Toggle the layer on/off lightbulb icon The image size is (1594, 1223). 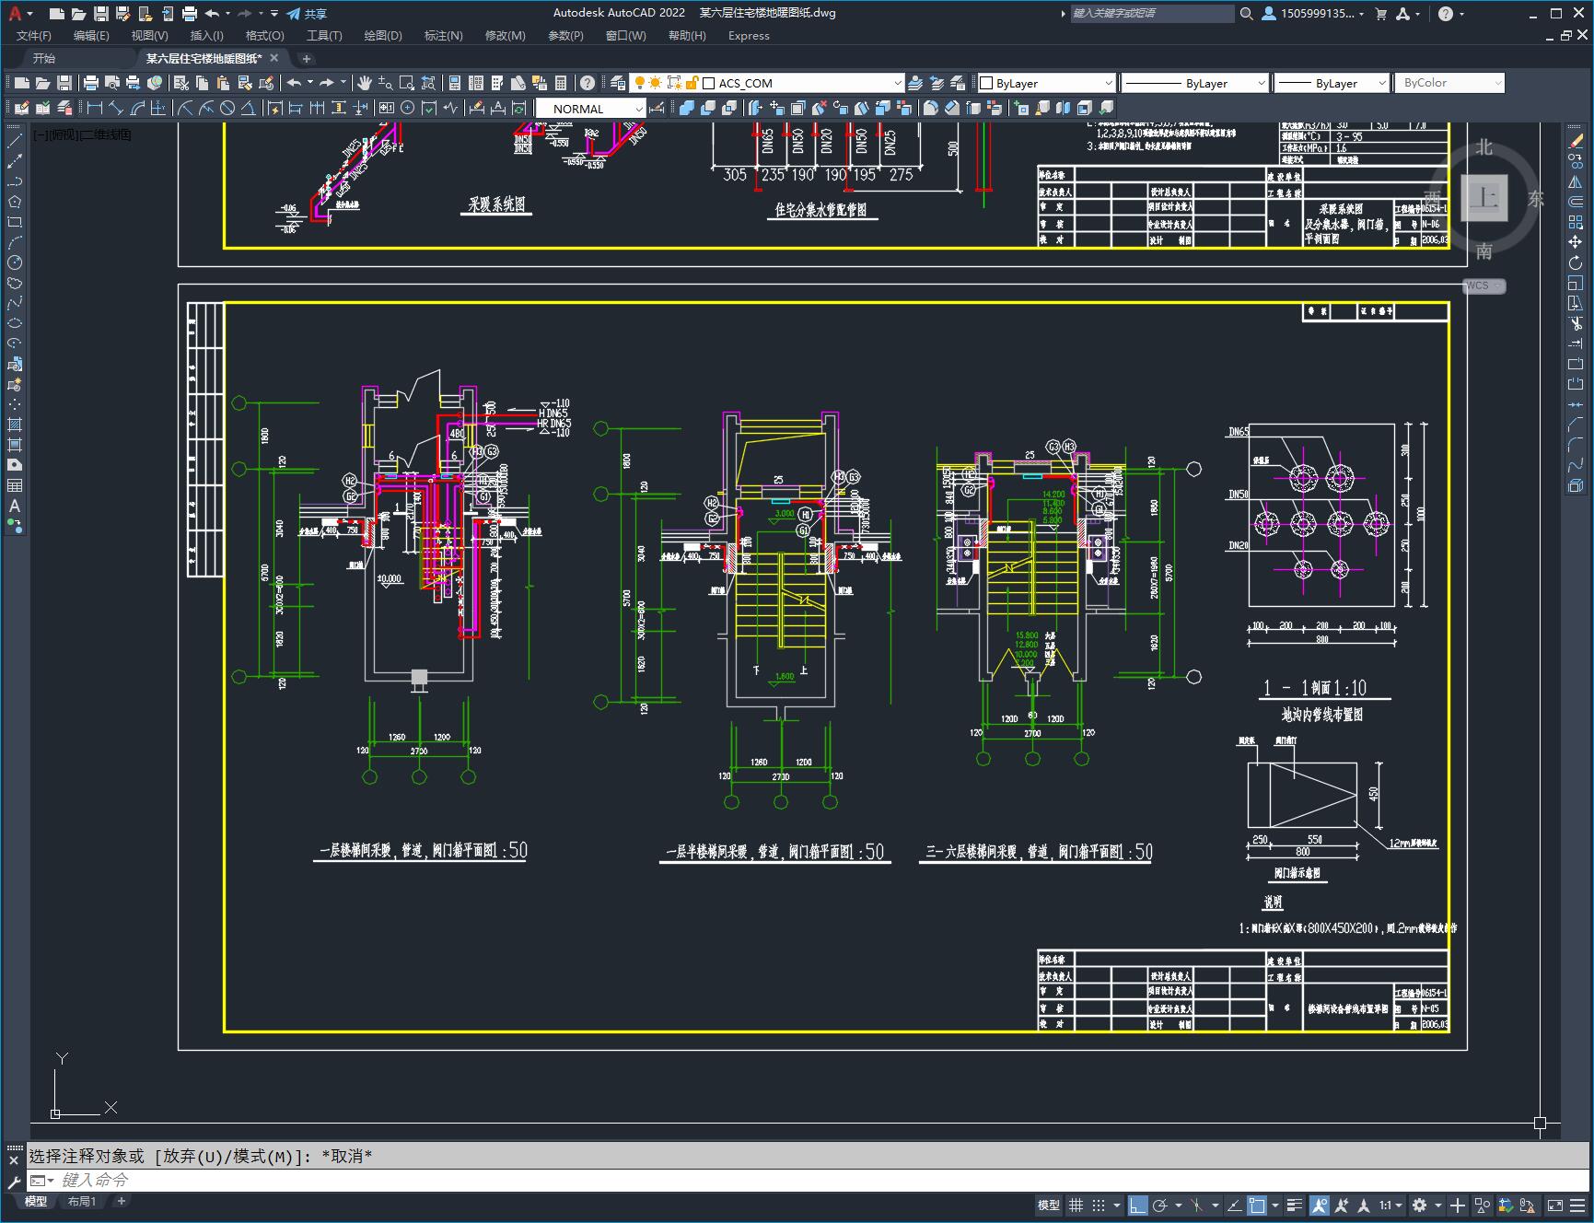[640, 83]
